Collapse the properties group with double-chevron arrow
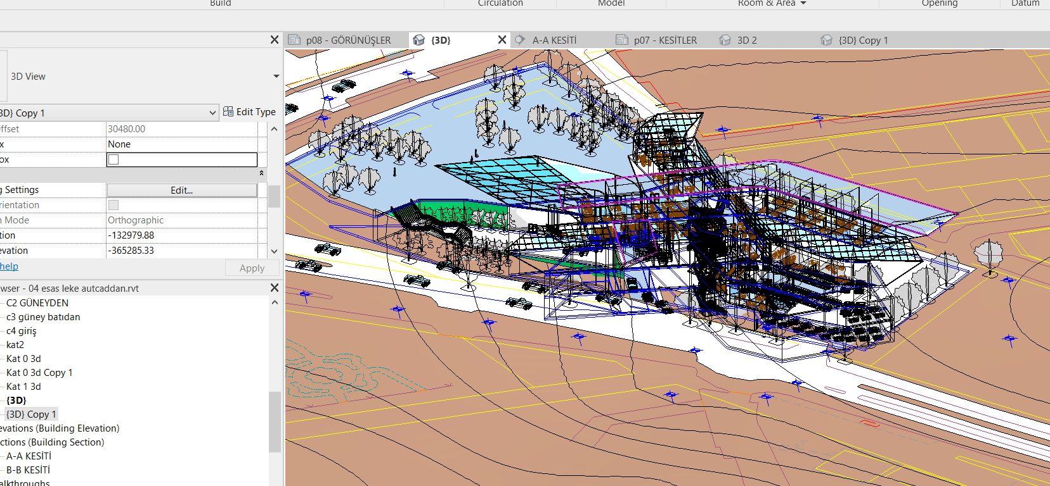This screenshot has height=486, width=1050. coord(261,173)
